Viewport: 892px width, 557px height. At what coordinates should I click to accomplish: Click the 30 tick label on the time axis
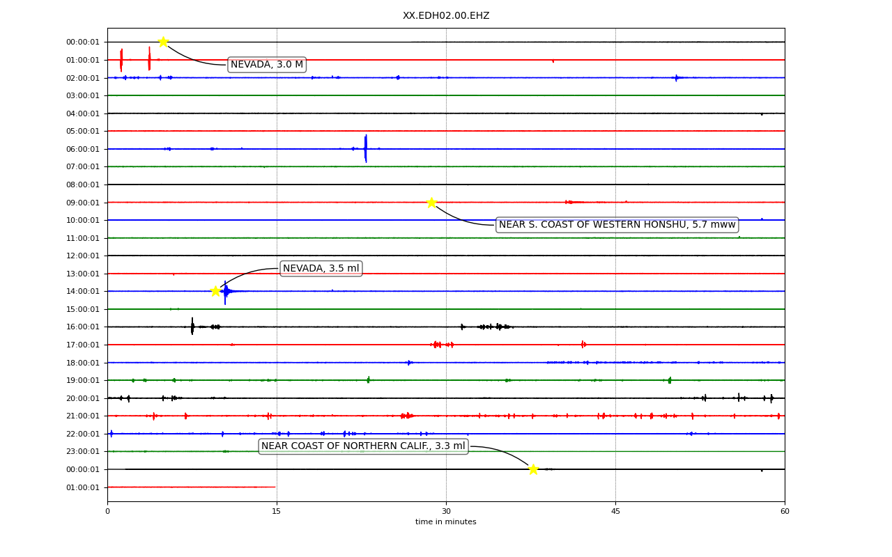coord(446,512)
